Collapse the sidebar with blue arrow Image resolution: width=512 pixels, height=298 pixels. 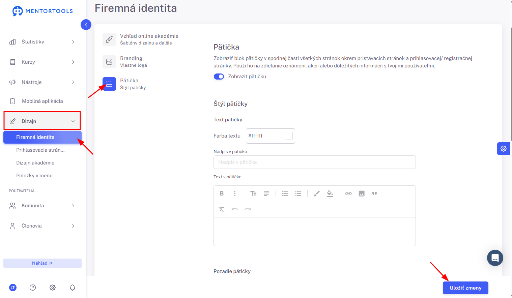[x=86, y=25]
